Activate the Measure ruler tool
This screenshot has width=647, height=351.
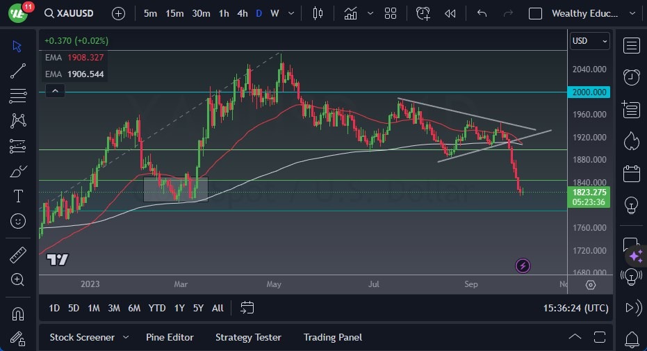click(x=18, y=254)
